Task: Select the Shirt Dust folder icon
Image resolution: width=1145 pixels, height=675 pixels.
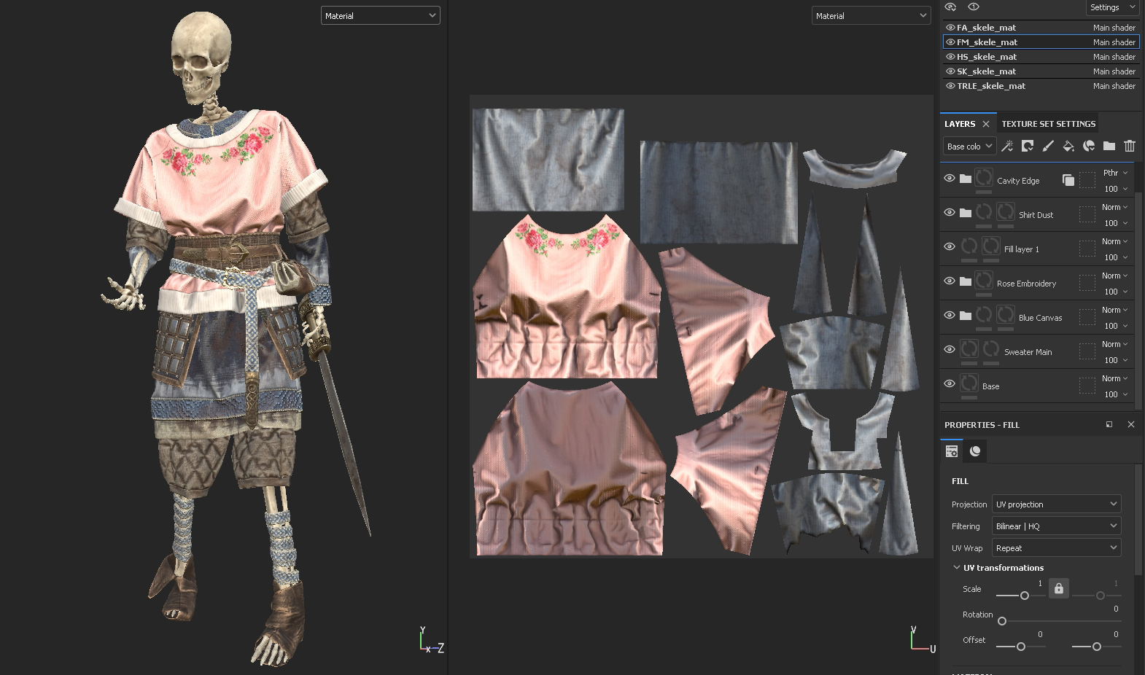Action: 966,213
